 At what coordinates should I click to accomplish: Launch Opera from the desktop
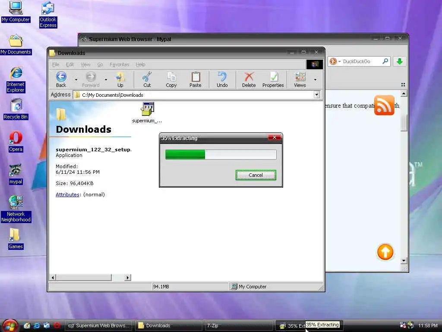[x=16, y=142]
